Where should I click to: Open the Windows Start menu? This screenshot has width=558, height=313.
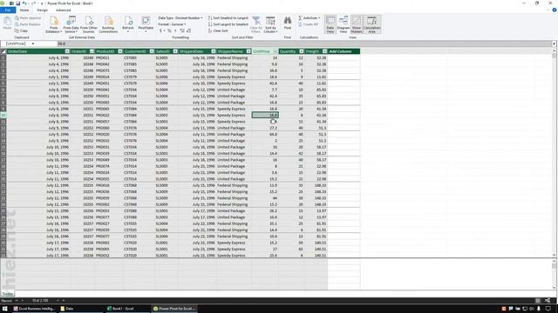click(5, 309)
